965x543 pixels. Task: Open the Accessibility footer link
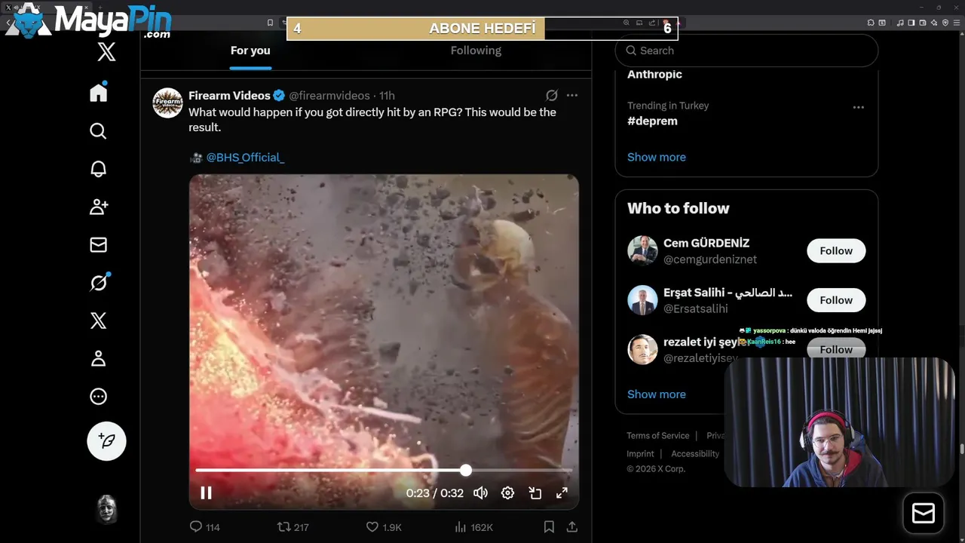coord(695,454)
